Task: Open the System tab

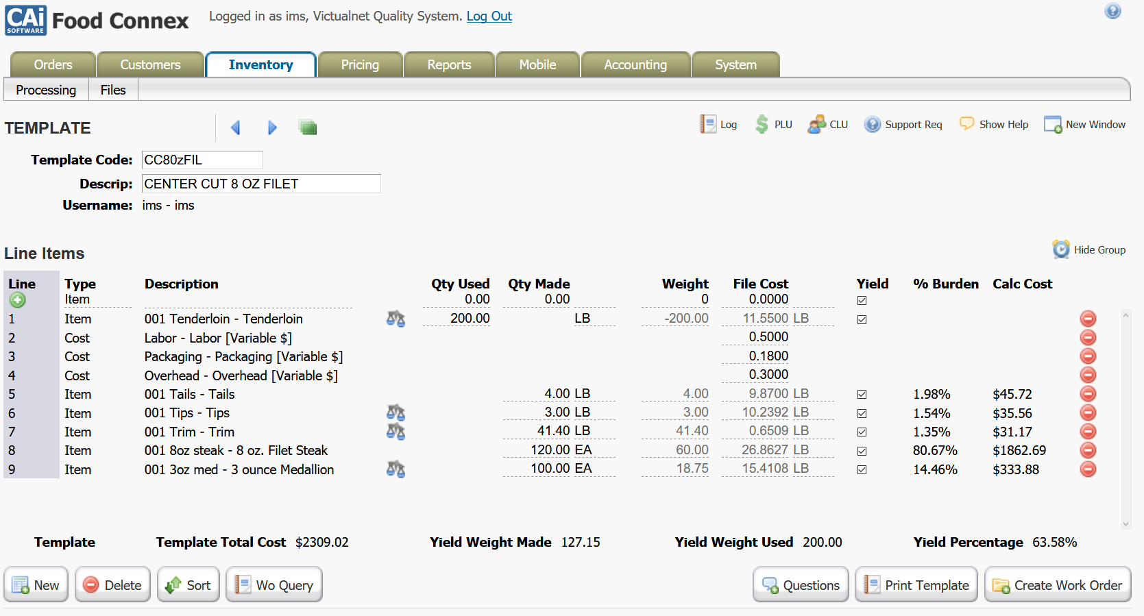Action: [x=735, y=64]
